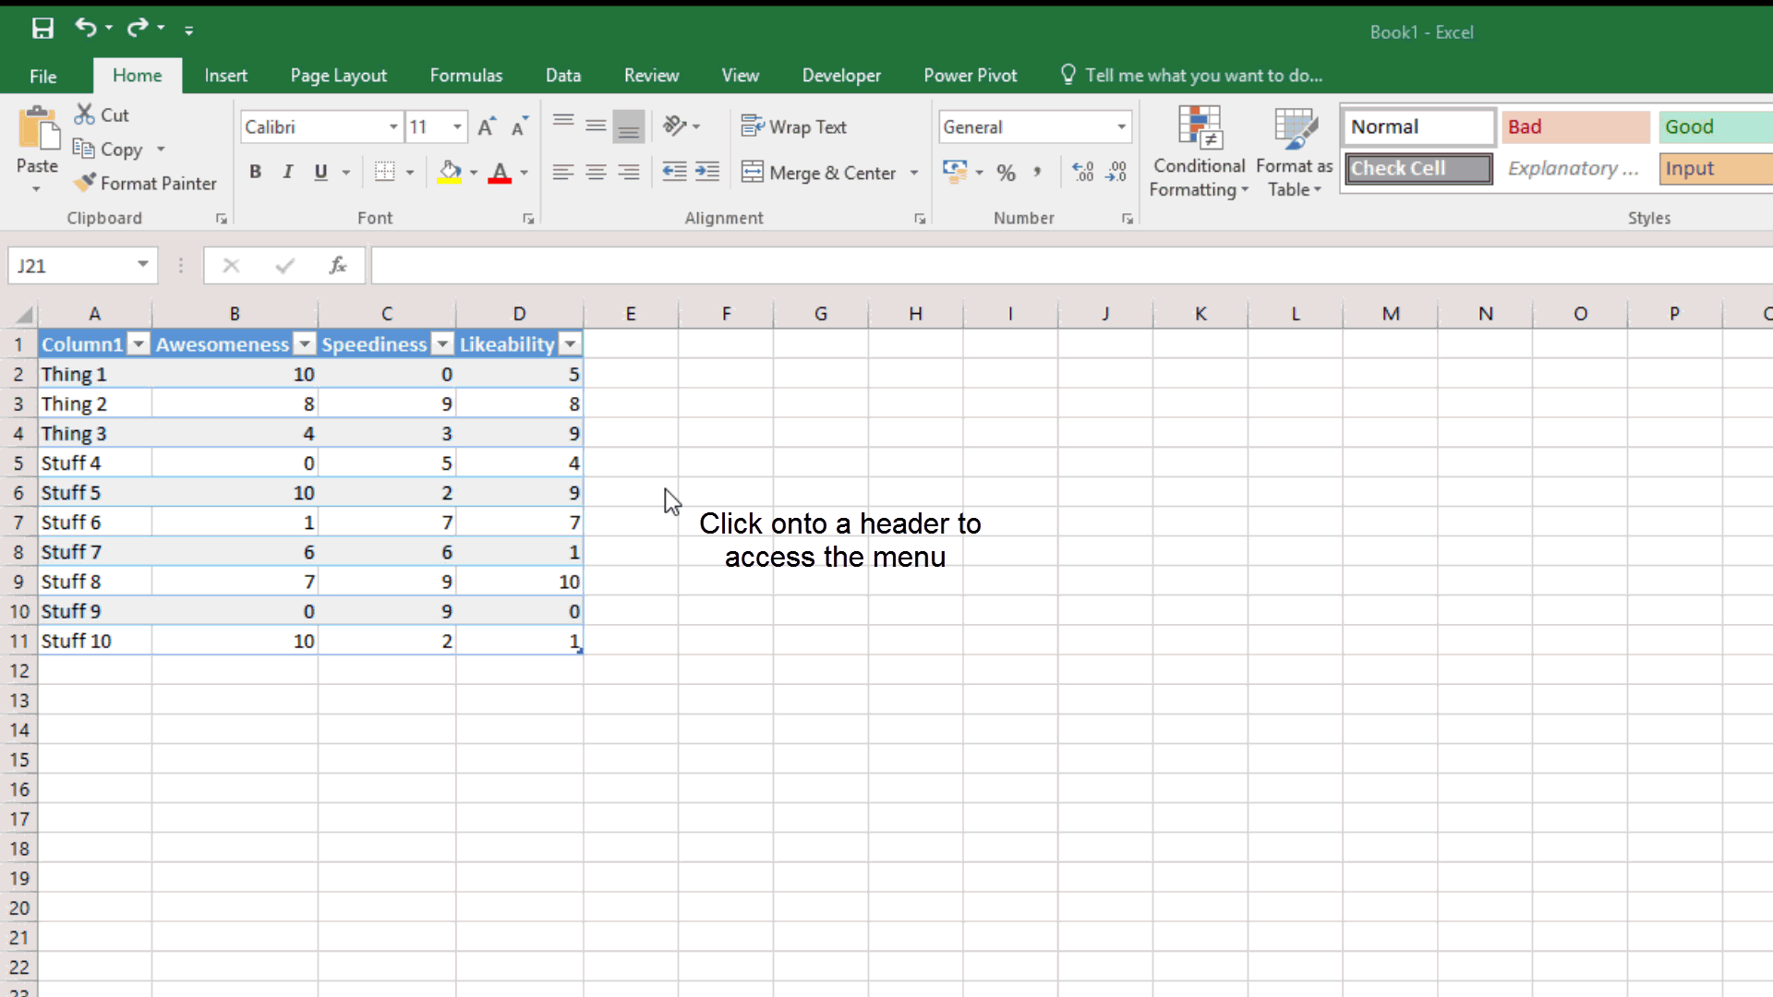Apply Comma Style format
The image size is (1773, 997).
click(1037, 172)
